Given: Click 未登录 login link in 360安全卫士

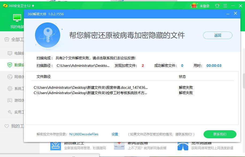Looking at the screenshot, I should pos(204,6).
